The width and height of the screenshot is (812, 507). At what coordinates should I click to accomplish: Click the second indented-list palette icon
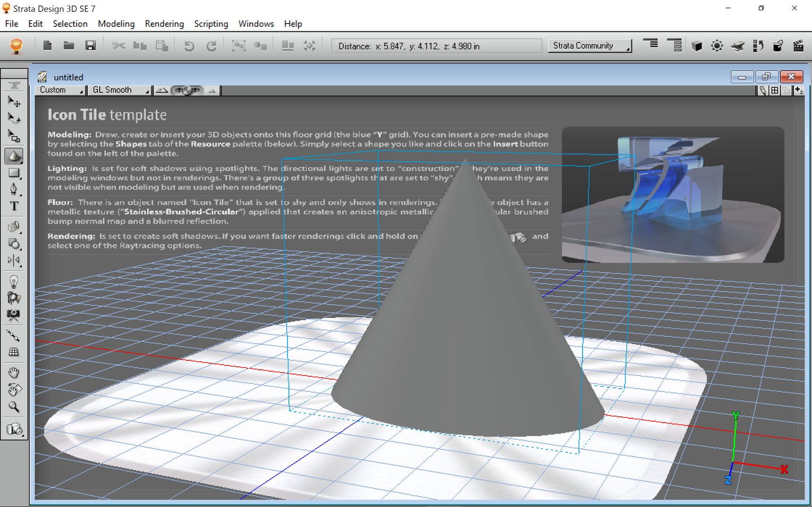(x=675, y=45)
